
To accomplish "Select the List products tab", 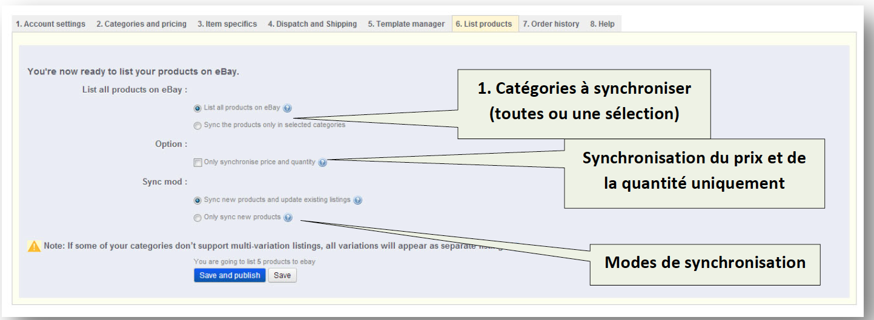I will 484,24.
